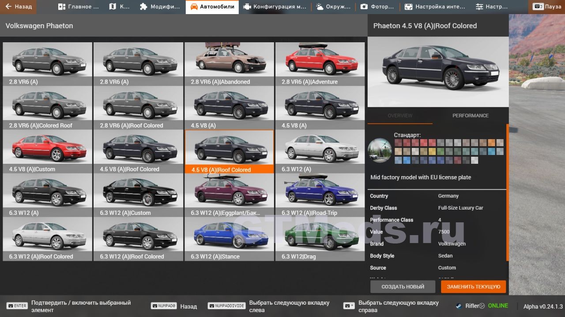Open the map tab with the folded-map icon
Viewport: 565px width, 317px height.
coord(119,7)
